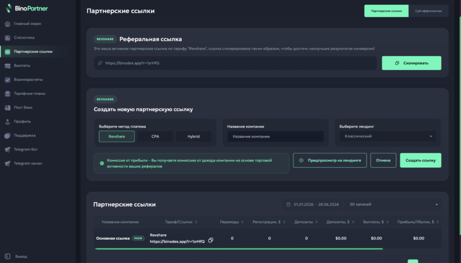Open the Telegram бот plane icon
Image resolution: width=461 pixels, height=263 pixels.
(x=8, y=149)
